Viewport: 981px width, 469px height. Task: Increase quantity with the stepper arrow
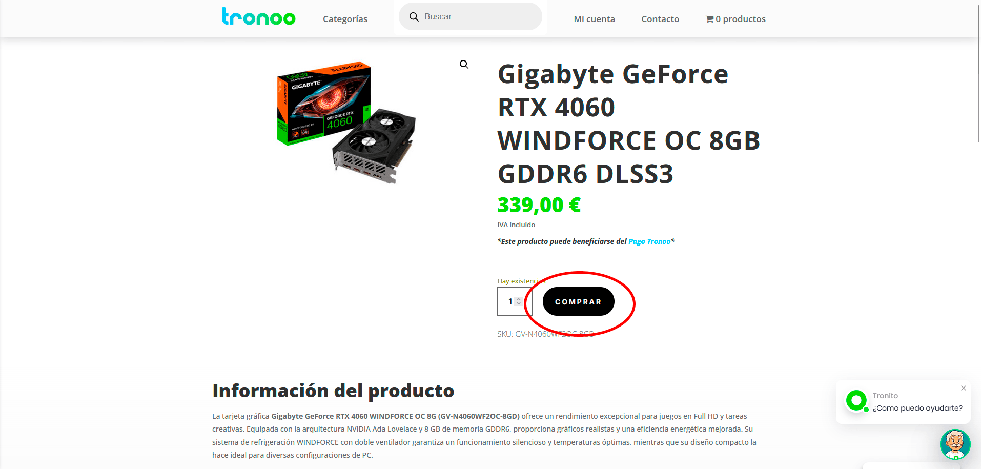(x=519, y=299)
